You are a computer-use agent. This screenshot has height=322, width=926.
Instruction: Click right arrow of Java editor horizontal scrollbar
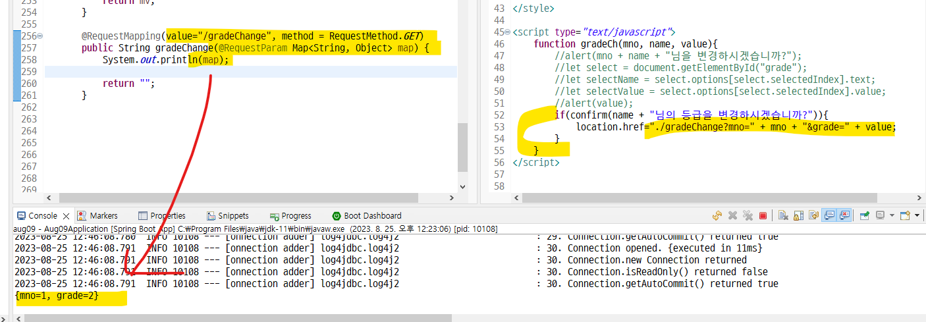[x=452, y=198]
